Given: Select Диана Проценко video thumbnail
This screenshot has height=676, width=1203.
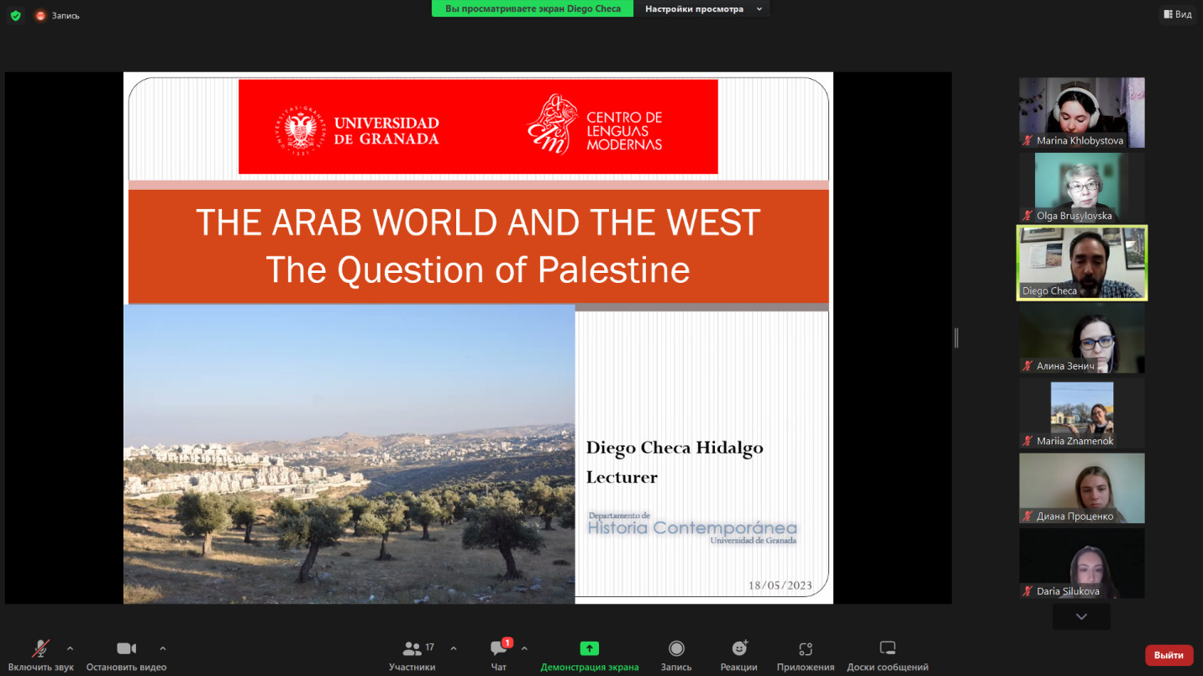Looking at the screenshot, I should pyautogui.click(x=1082, y=488).
